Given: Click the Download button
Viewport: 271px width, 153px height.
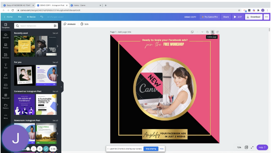Looking at the screenshot, I should (x=254, y=17).
